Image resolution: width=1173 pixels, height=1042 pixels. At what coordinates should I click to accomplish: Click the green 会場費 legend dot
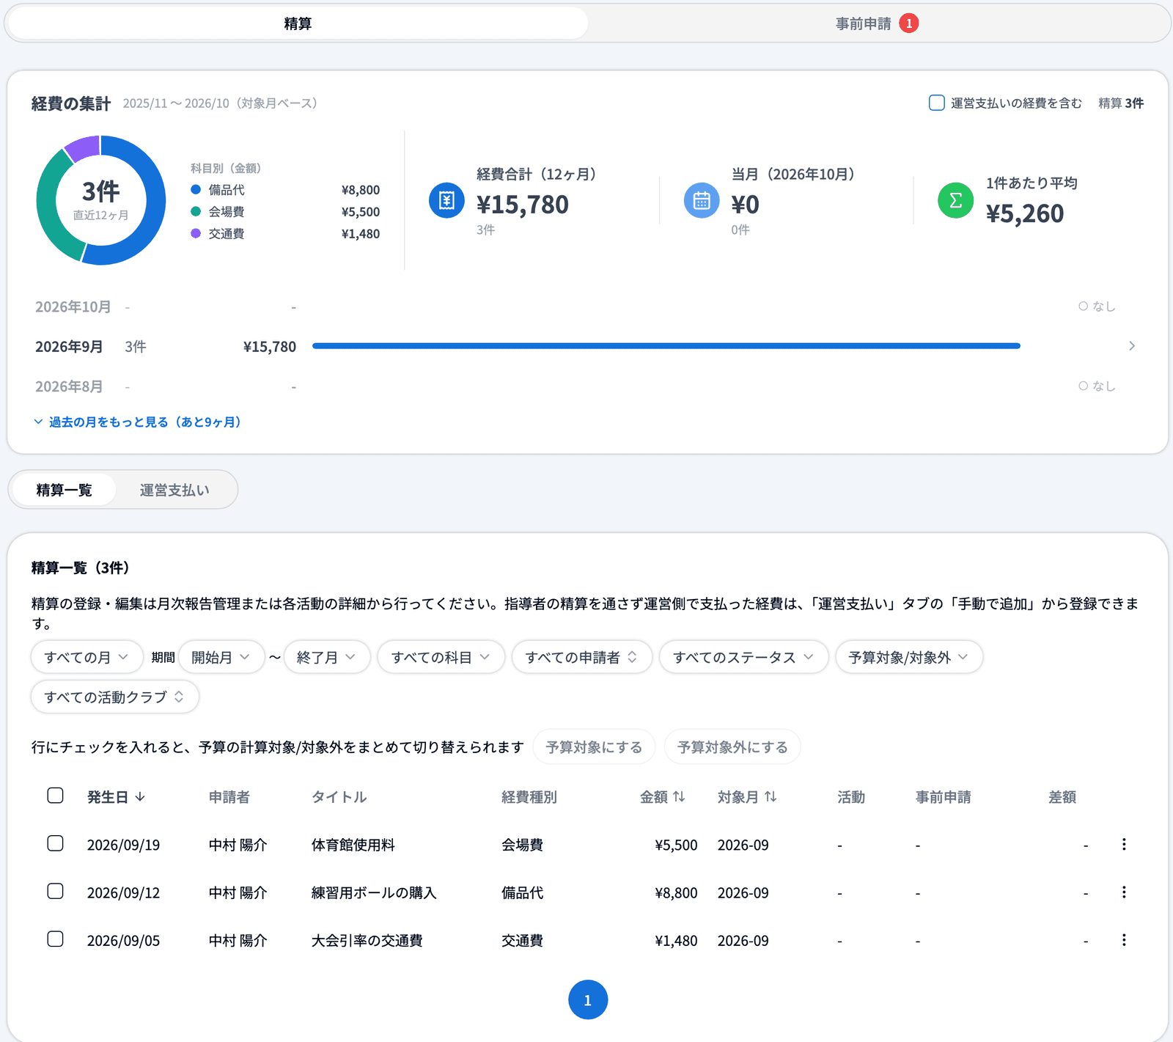(196, 212)
